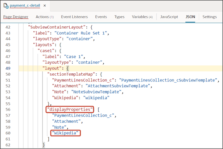Click the "displayProperties" key
This screenshot has height=149, width=223.
[x=70, y=110]
